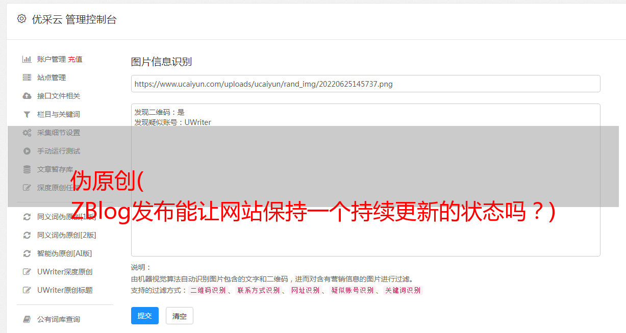Image resolution: width=626 pixels, height=333 pixels.
Task: Click the 图片信息识别 heading
Action: (x=161, y=62)
